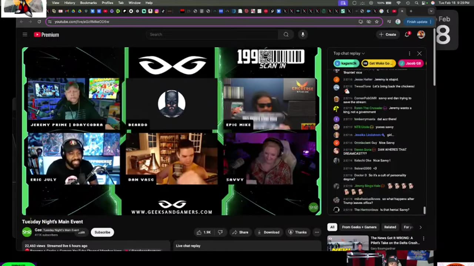
Task: Open more video actions menu
Action: coord(317,232)
